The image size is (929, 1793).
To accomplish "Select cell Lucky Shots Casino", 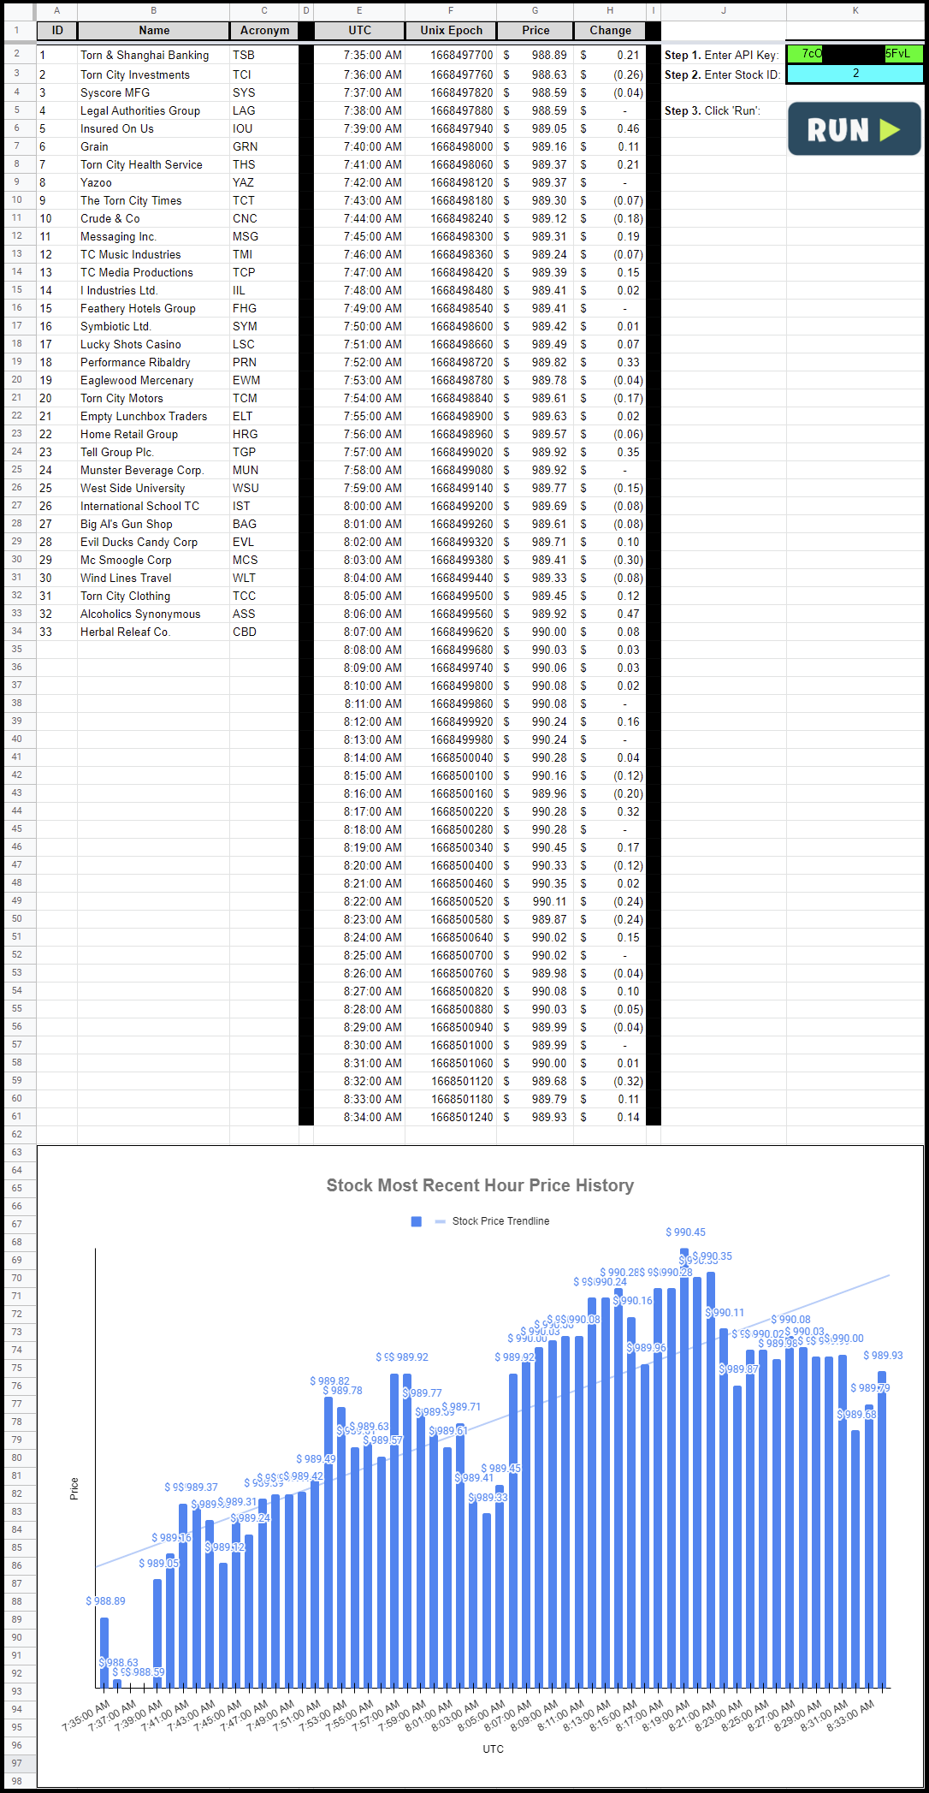I will pos(154,344).
